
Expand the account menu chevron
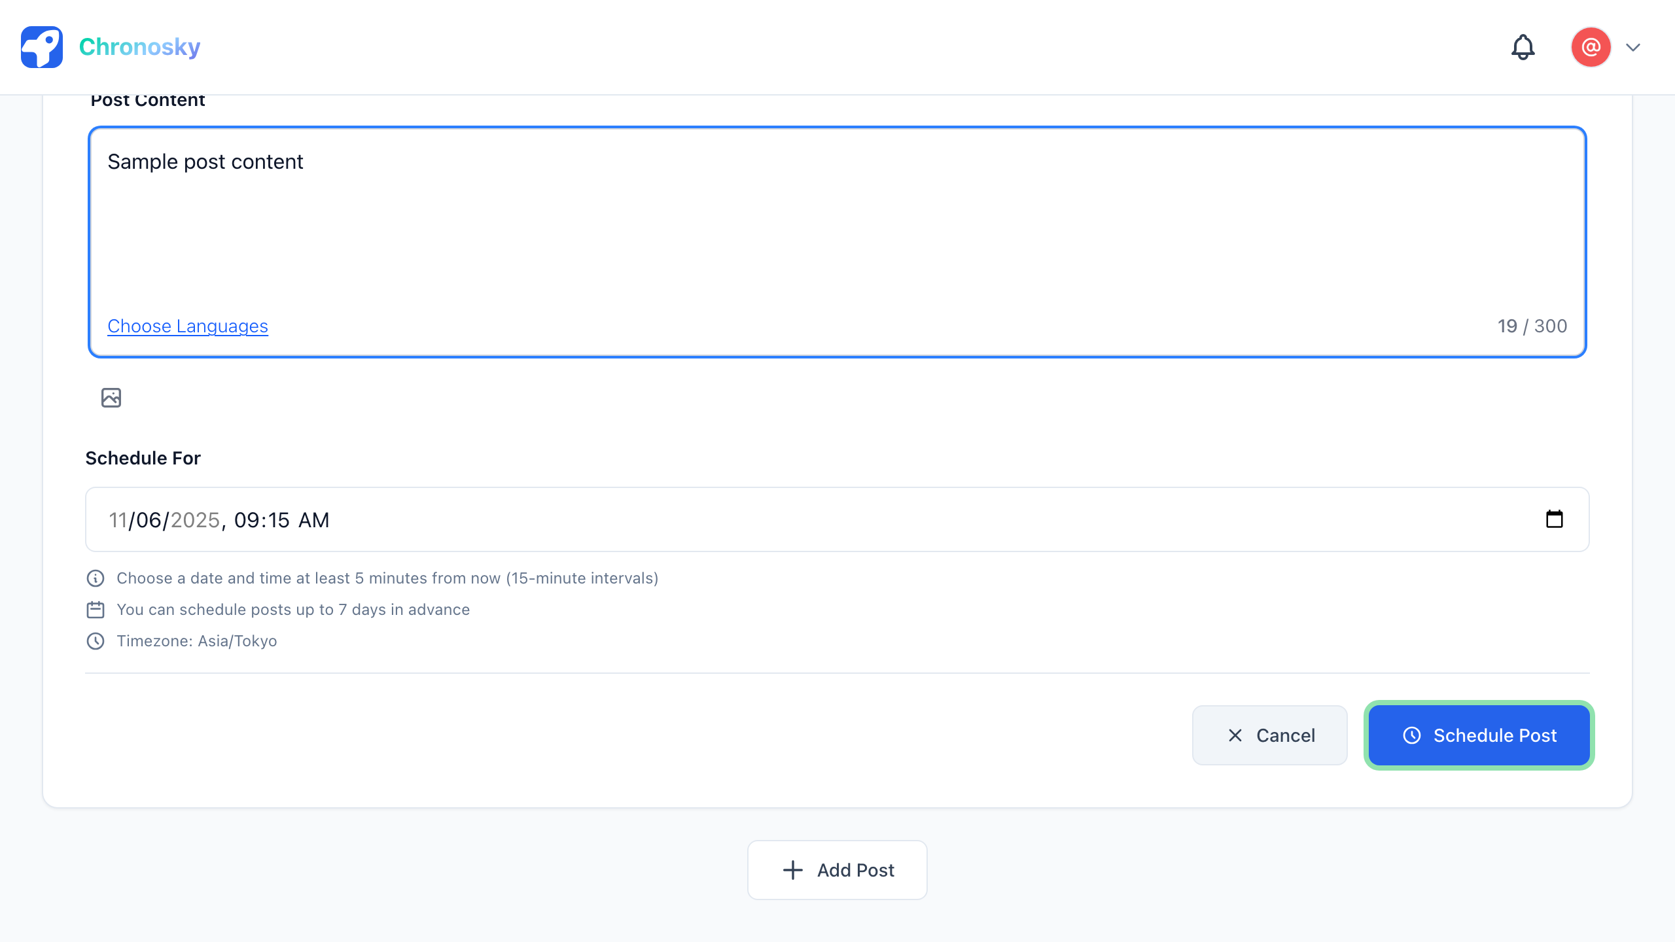click(x=1633, y=47)
